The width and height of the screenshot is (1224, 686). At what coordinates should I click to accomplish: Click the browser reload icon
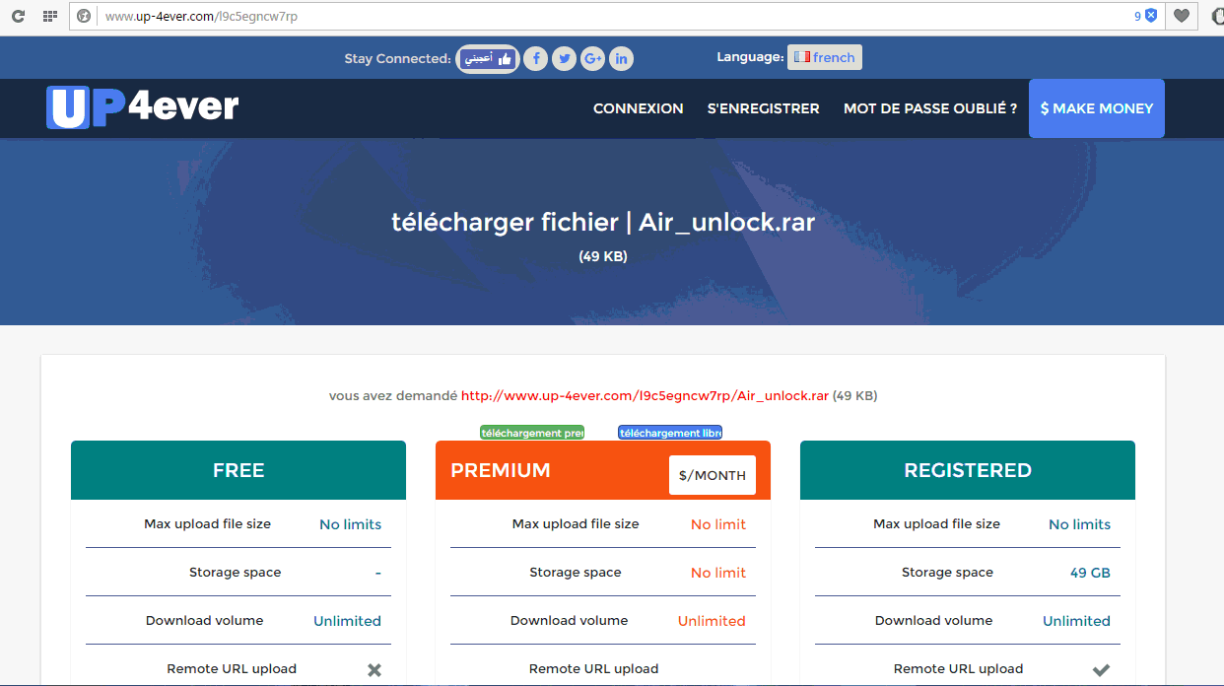[x=18, y=16]
